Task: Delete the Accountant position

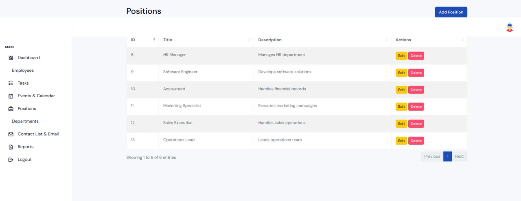Action: tap(416, 90)
